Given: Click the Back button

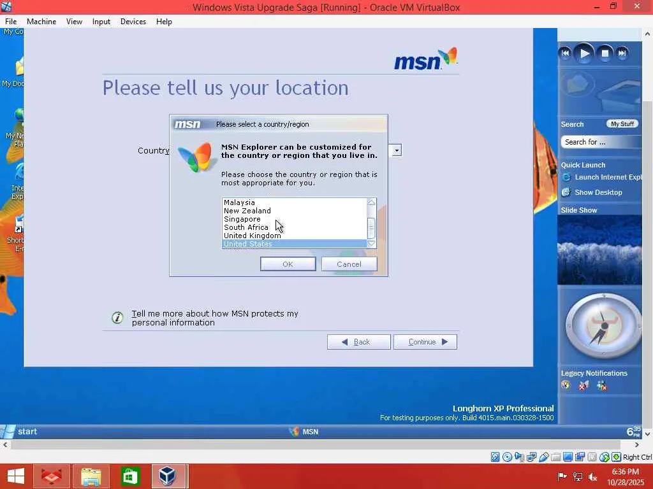Looking at the screenshot, I should pyautogui.click(x=358, y=342).
